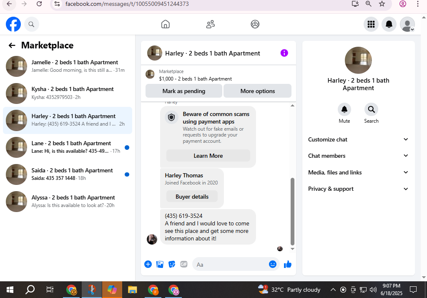
Task: Open Task View in the taskbar
Action: coord(50,290)
